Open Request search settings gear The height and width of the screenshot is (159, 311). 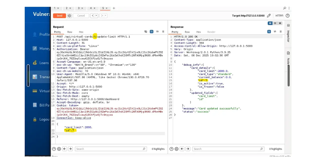pos(59,149)
